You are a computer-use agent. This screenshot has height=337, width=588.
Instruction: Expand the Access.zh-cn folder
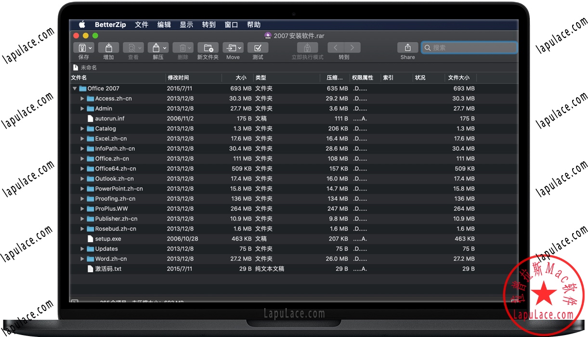[82, 99]
